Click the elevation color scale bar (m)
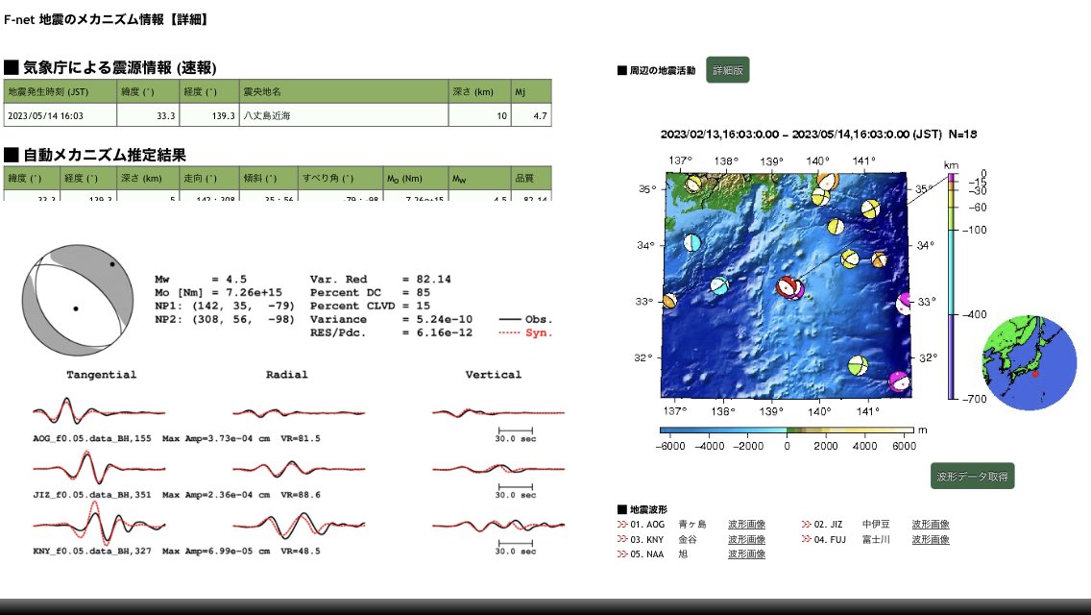1091x615 pixels. (x=787, y=430)
